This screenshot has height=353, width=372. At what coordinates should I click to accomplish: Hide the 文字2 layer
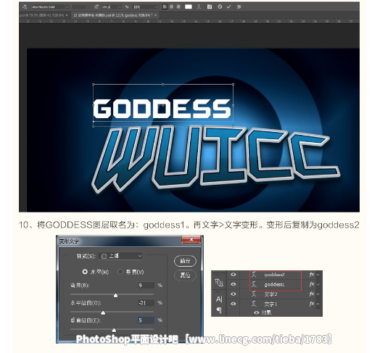pos(233,294)
